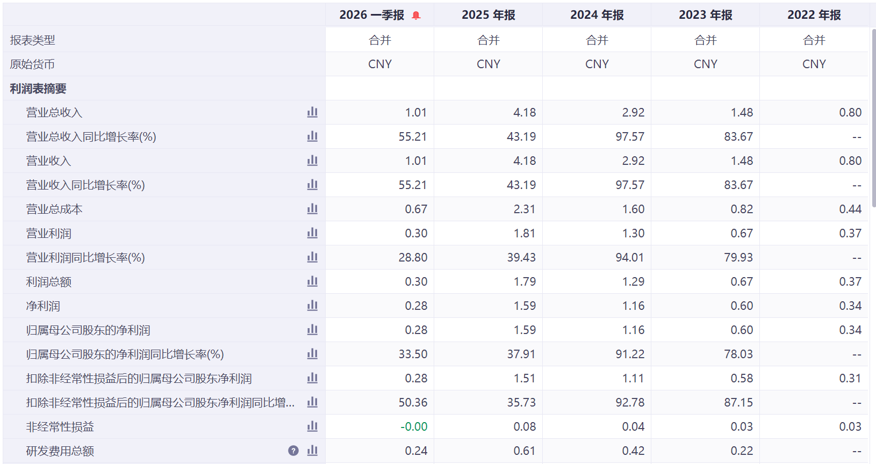Screen dimensions: 876x464
Task: View chart for 净利润 row
Action: [312, 306]
